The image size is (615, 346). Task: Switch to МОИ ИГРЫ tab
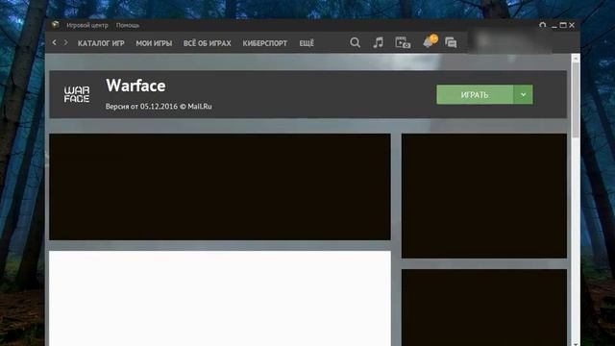coord(154,43)
